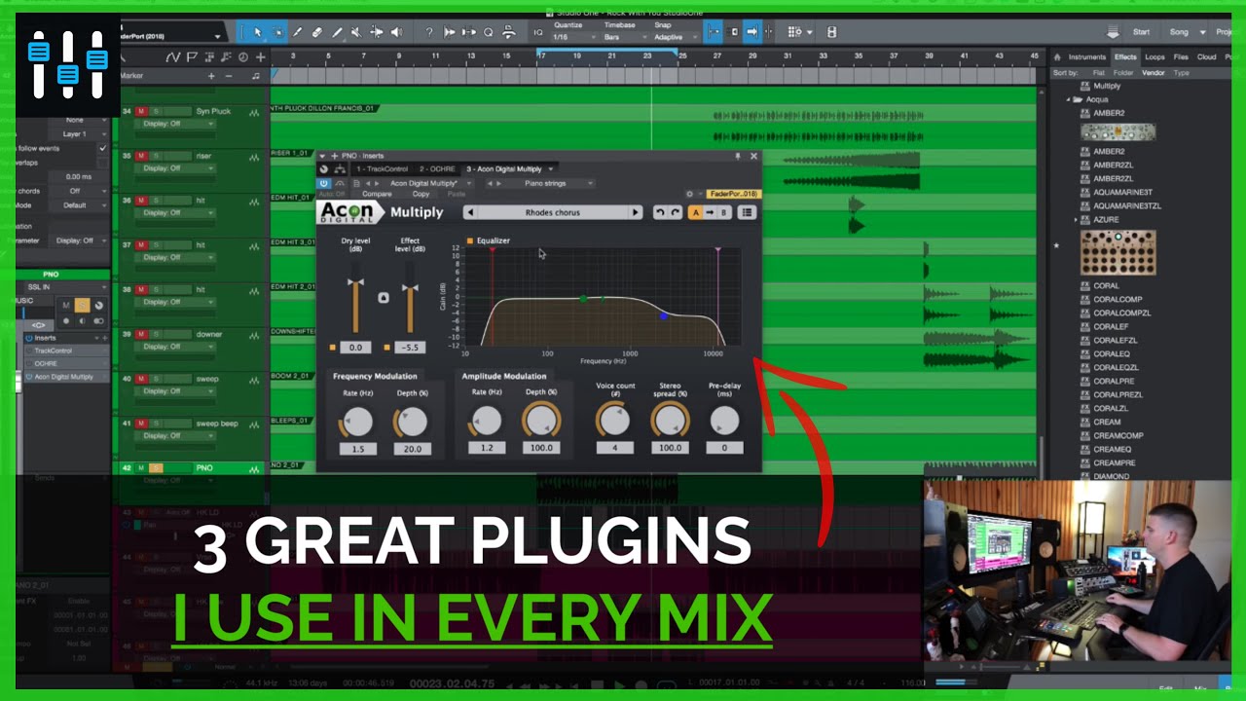Open the Song dropdown arrow
1246x701 pixels.
coord(1203,32)
